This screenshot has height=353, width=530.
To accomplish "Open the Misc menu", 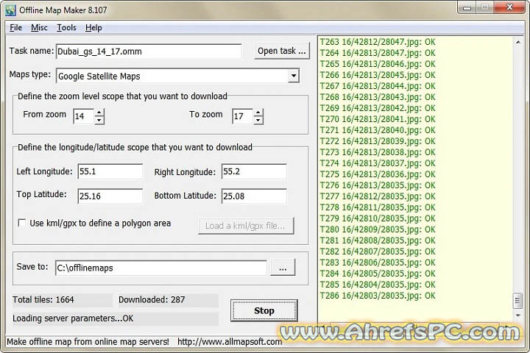I will coord(39,28).
